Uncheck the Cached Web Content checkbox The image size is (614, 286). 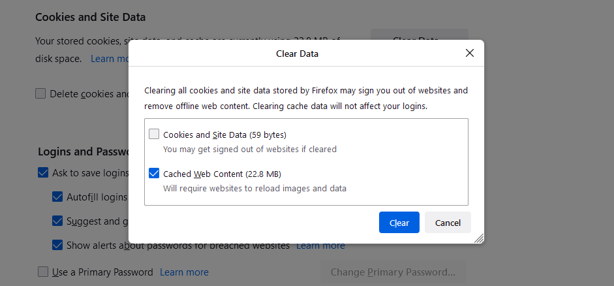click(x=154, y=174)
